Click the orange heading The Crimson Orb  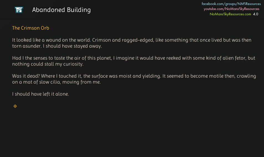[x=30, y=28]
